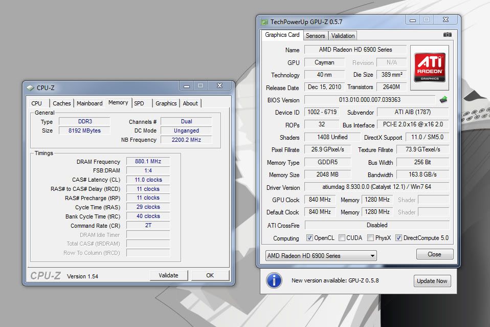Click the BIOS save chip icon

(443, 100)
